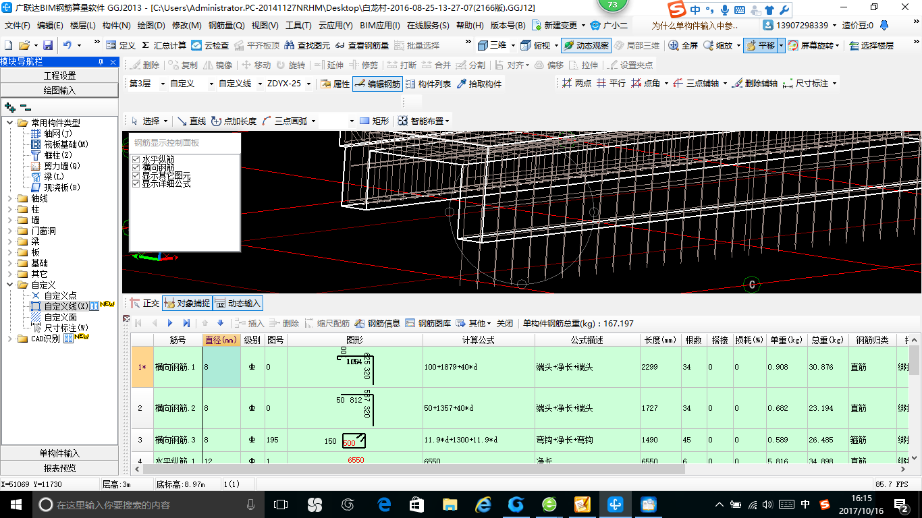Click the 删除辅轴 delete auxiliary axis tool

coord(754,83)
